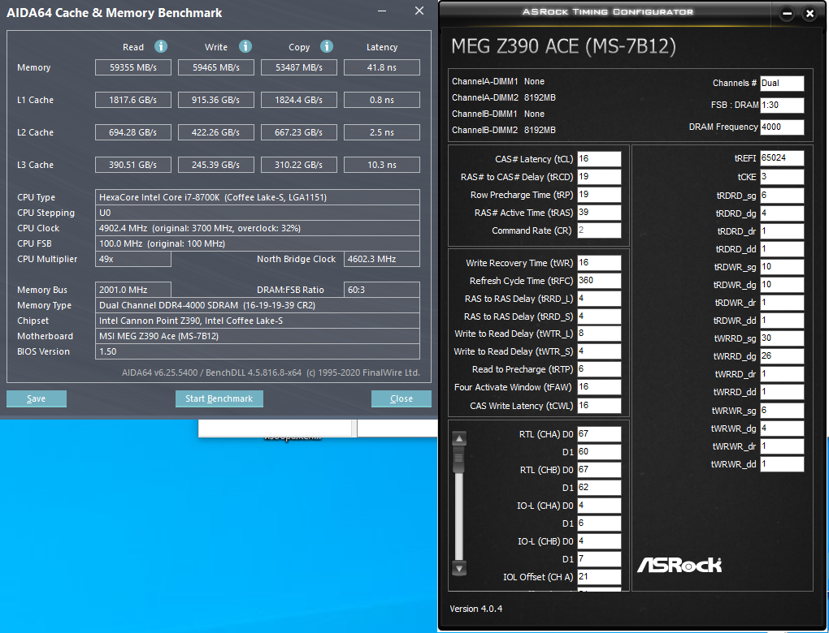The width and height of the screenshot is (829, 633).
Task: Click the RTL (CHB) D0 field
Action: click(x=599, y=470)
